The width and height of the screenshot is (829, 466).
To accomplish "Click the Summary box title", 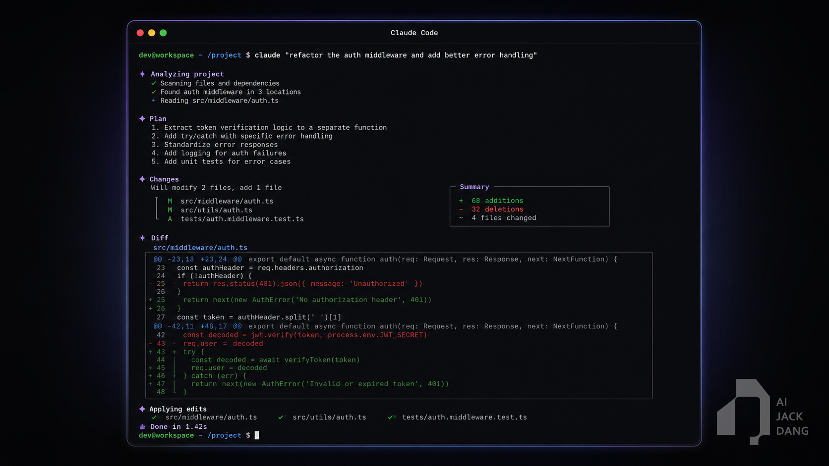I will tap(474, 187).
